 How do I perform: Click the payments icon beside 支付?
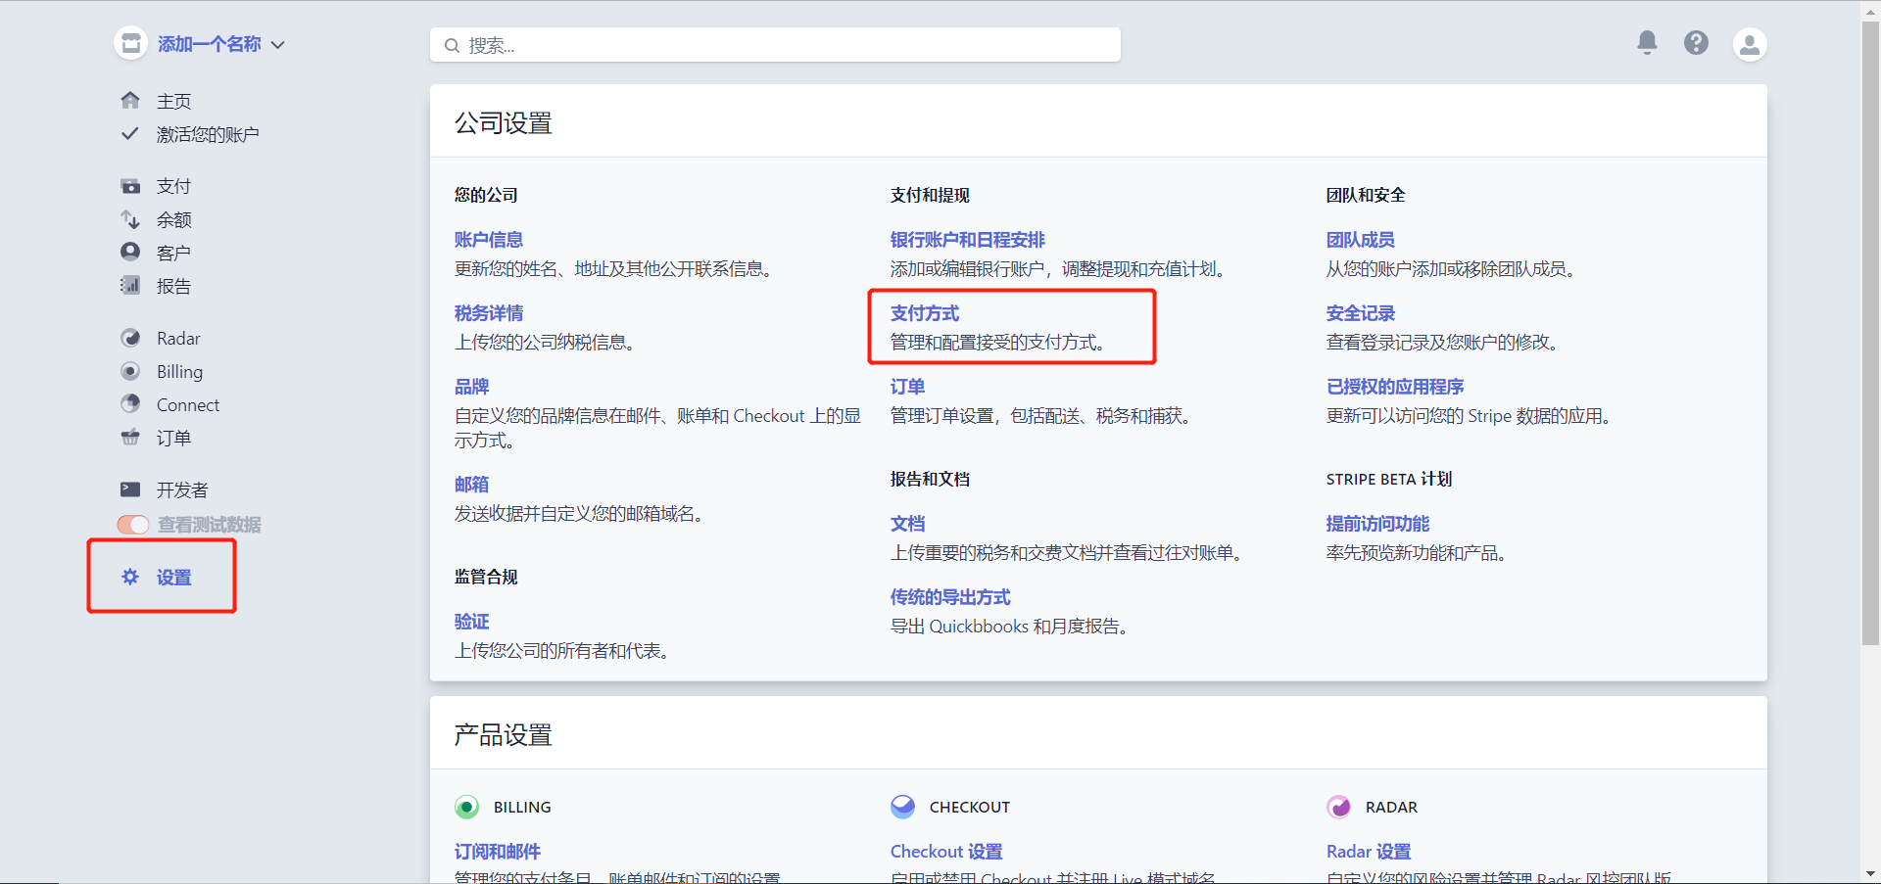(x=130, y=186)
